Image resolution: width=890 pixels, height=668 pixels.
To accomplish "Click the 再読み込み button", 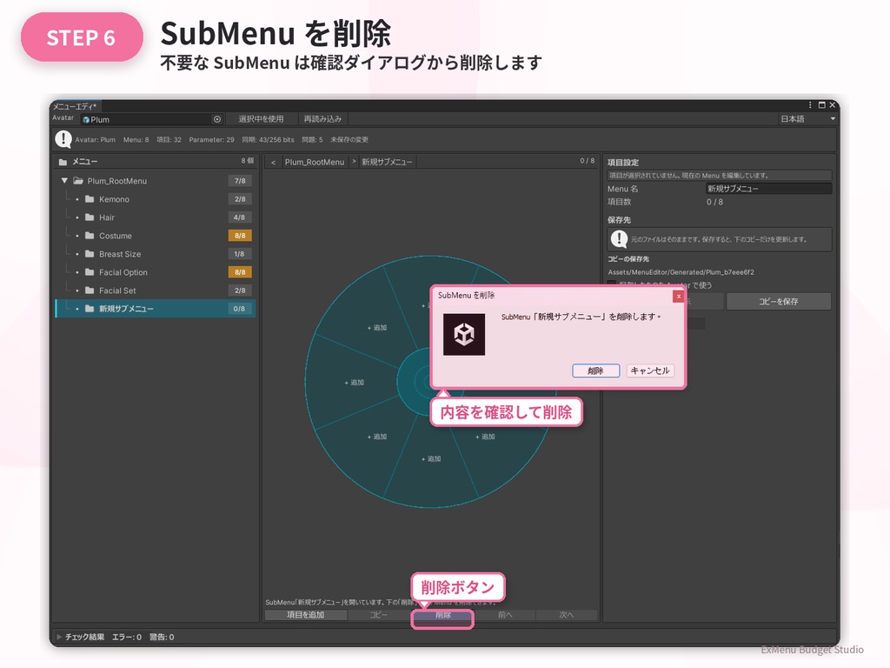I will 322,118.
